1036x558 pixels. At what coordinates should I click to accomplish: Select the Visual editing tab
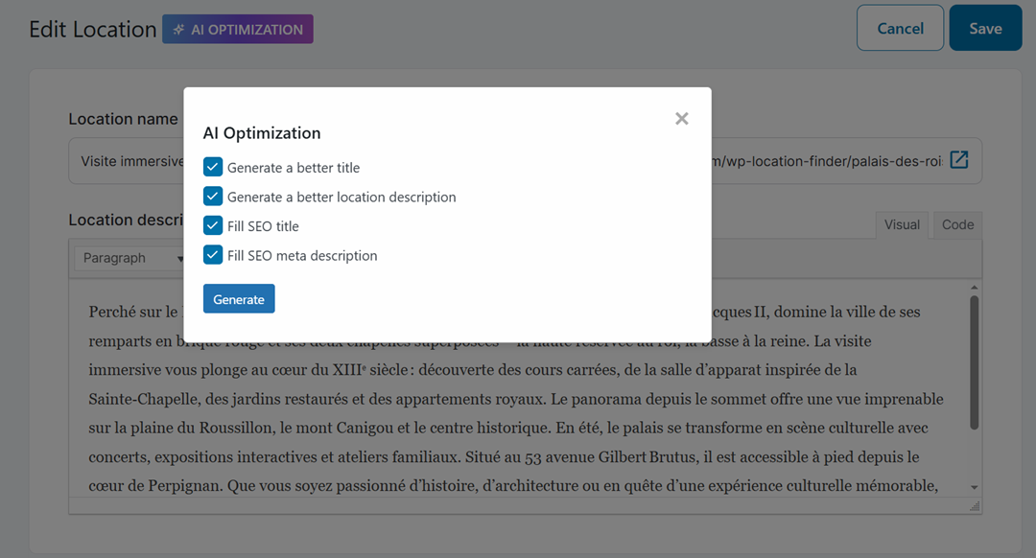pos(901,224)
